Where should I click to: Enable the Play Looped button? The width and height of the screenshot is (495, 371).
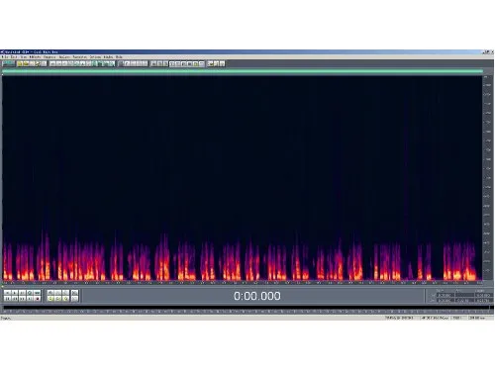click(x=37, y=293)
